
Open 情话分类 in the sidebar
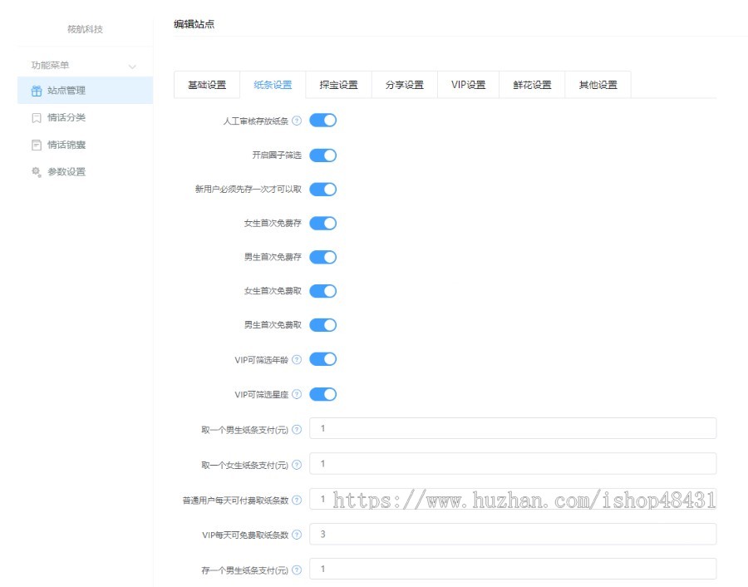click(85, 117)
